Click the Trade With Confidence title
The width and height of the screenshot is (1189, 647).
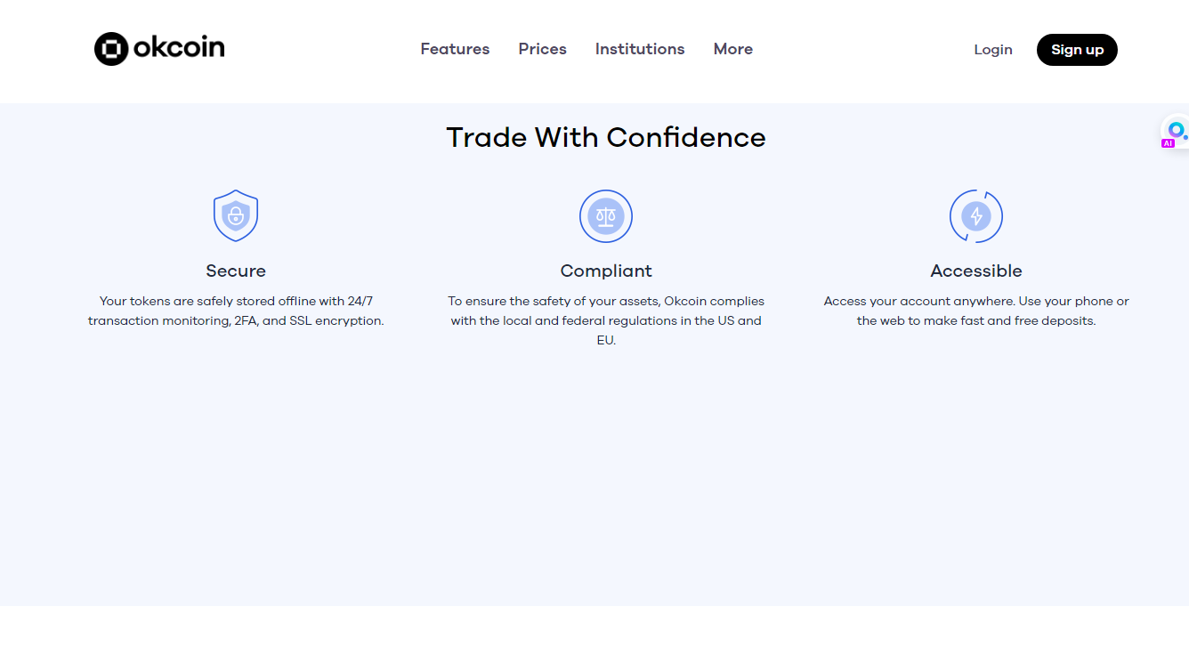[606, 137]
